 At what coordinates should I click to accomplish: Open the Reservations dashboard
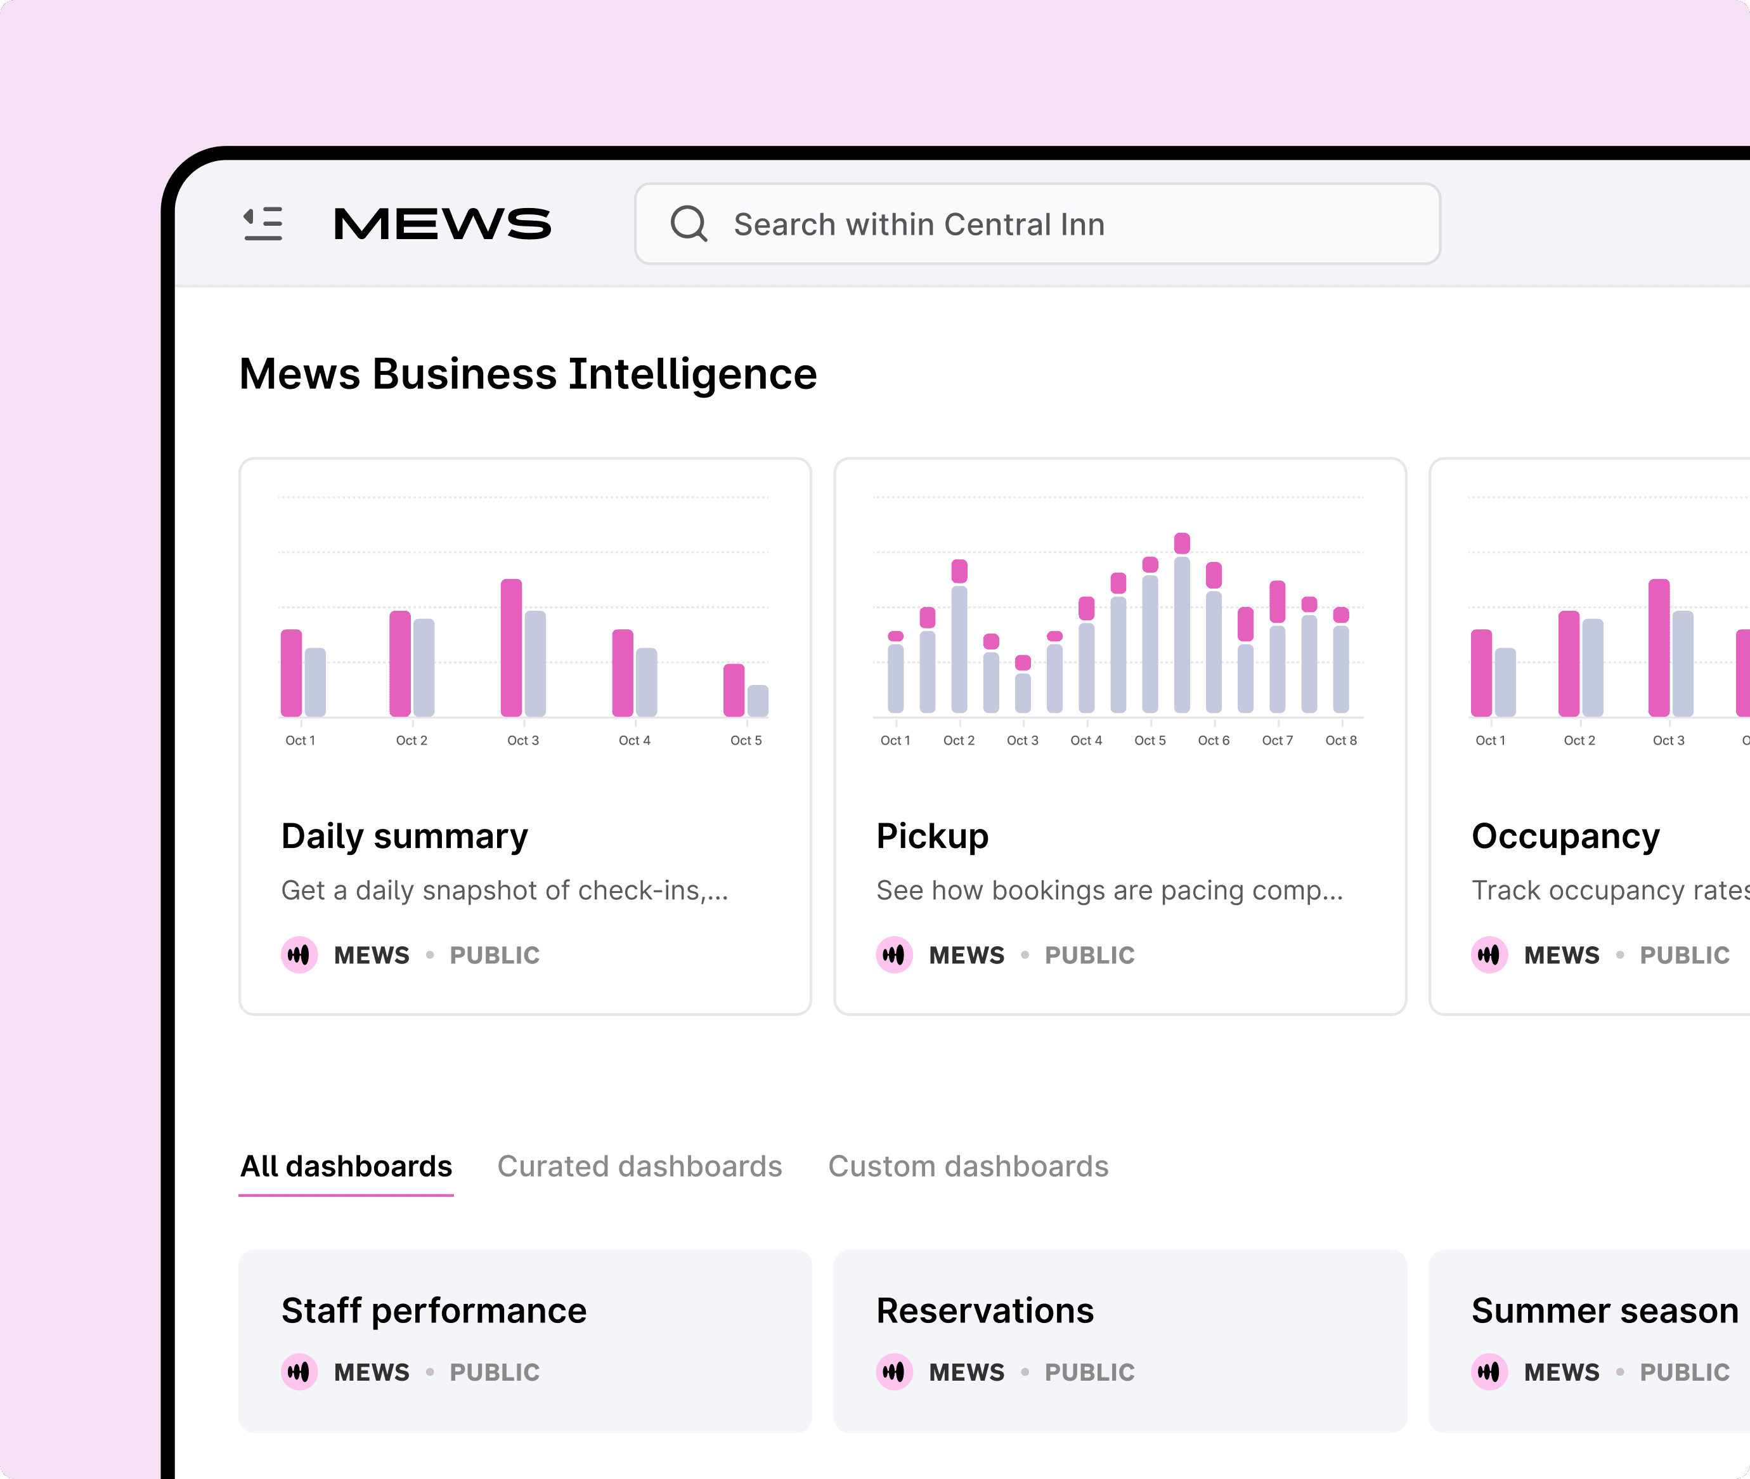[x=1120, y=1341]
